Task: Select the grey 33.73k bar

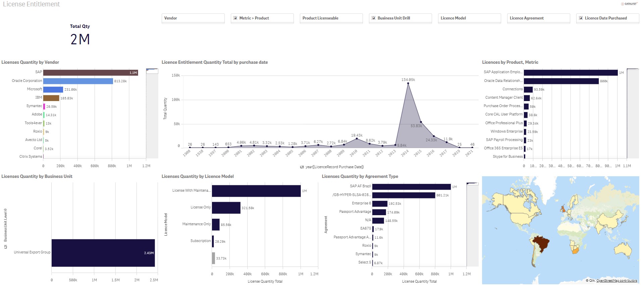Action: [x=213, y=258]
